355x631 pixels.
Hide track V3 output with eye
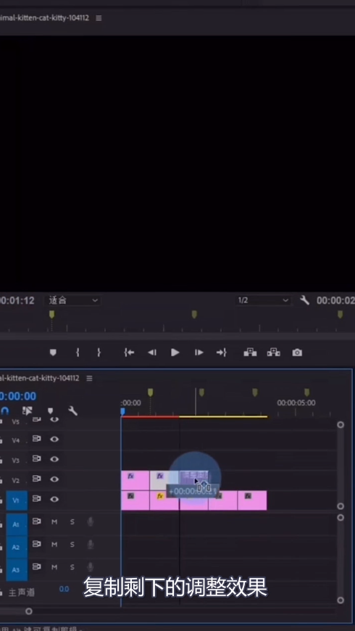coord(54,459)
